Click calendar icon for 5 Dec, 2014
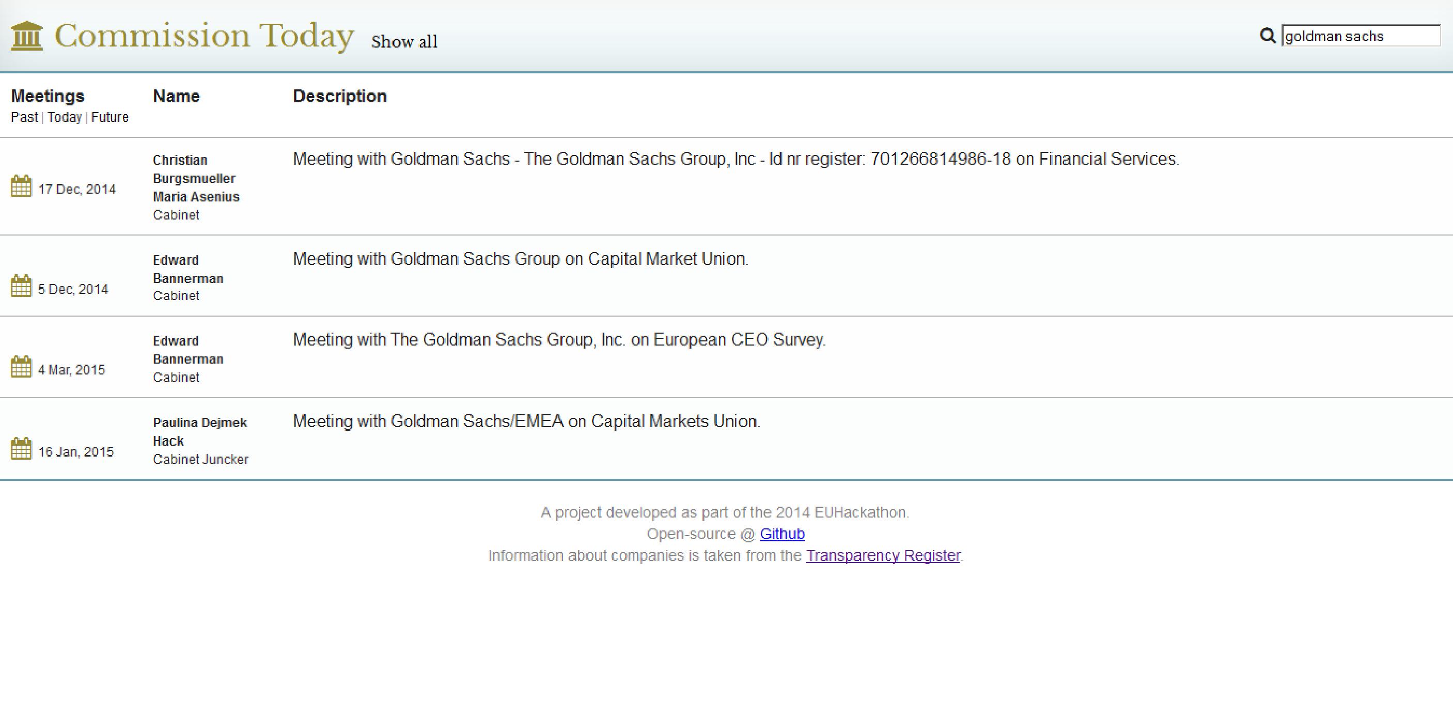This screenshot has height=720, width=1453. [x=21, y=286]
